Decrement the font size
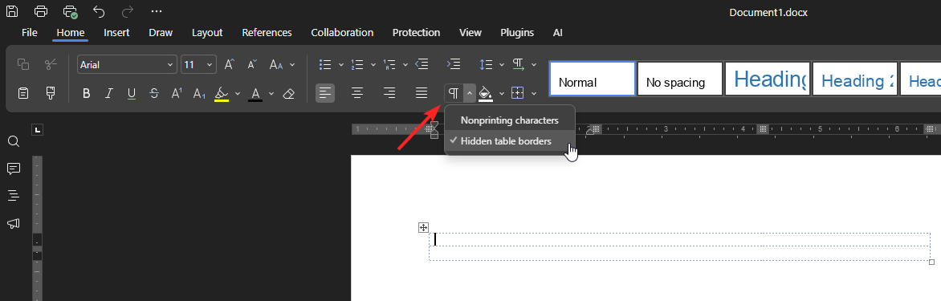The height and width of the screenshot is (301, 941). (x=253, y=64)
